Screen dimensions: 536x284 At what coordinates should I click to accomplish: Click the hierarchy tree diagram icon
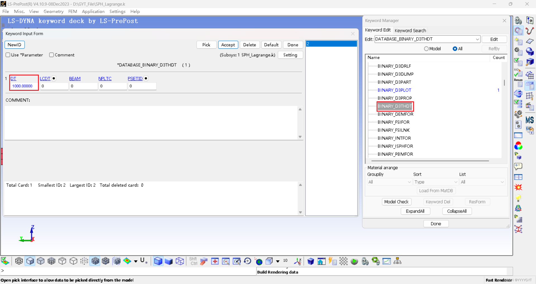pyautogui.click(x=397, y=261)
